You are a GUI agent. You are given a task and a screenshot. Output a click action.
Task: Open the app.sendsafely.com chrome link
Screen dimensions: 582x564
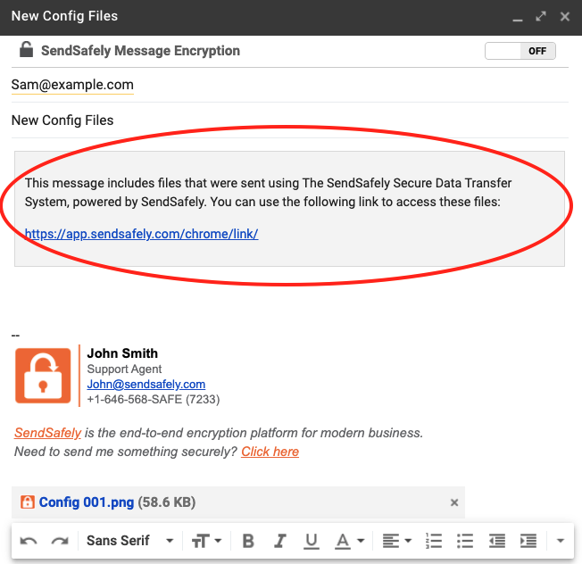tap(141, 234)
